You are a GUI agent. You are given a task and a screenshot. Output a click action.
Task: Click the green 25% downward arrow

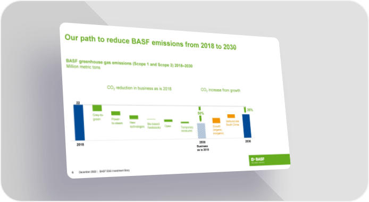point(245,110)
